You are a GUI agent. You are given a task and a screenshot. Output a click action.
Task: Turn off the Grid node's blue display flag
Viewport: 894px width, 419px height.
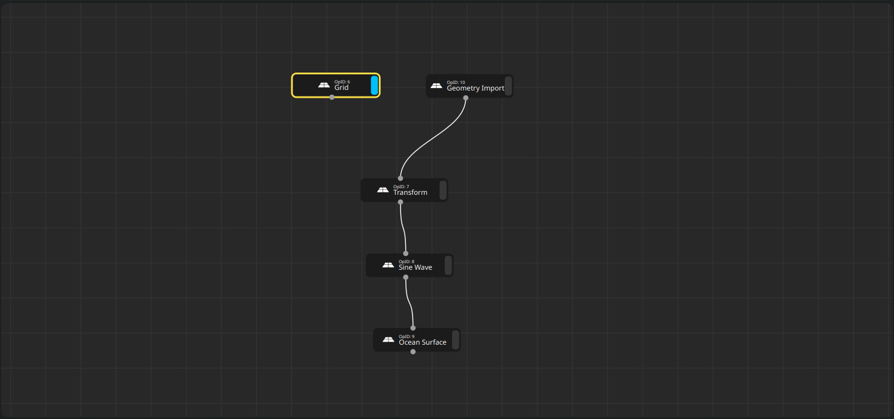point(374,86)
